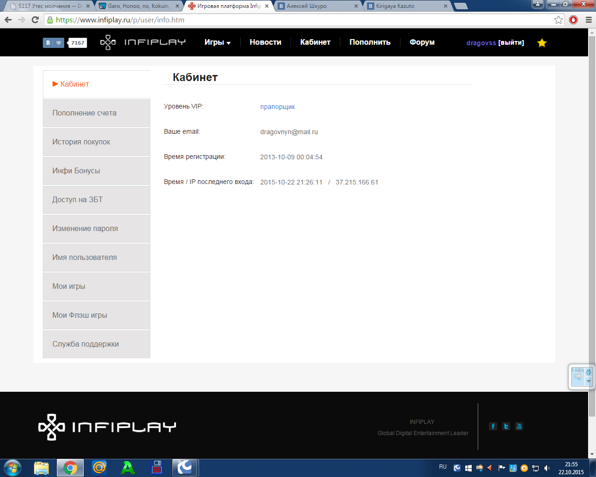Open the floppy disk application in taskbar
Viewport: 596px width, 477px height.
coord(156,468)
